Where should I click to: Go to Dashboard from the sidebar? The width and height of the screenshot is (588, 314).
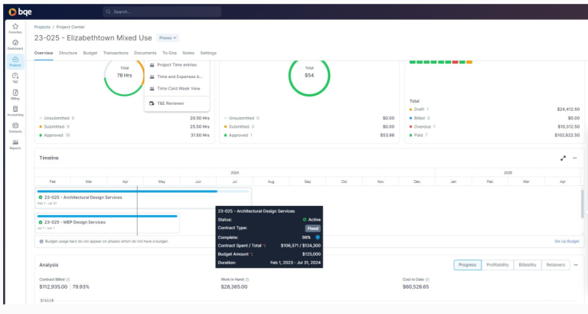[15, 44]
